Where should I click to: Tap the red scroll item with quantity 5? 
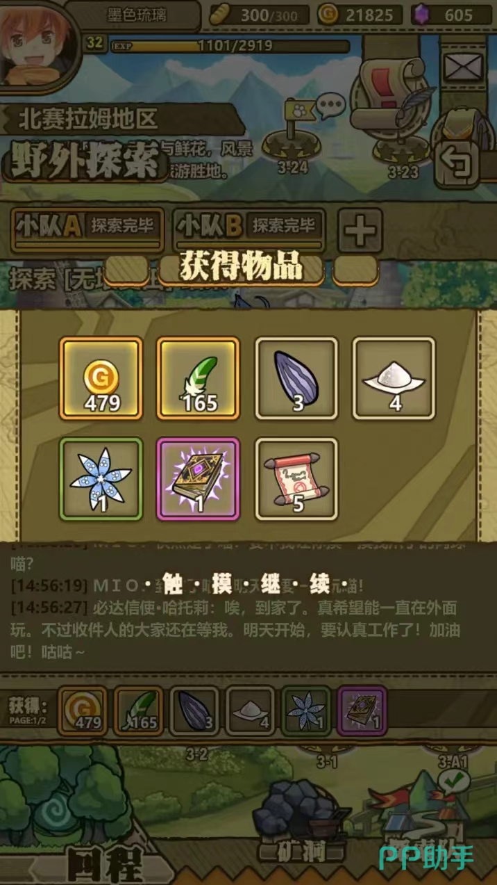[296, 479]
